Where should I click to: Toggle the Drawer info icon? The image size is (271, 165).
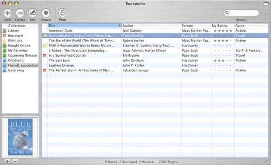tap(46, 13)
